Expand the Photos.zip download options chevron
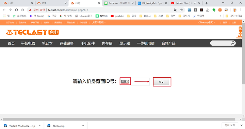This screenshot has height=129, width=245. [x=83, y=126]
